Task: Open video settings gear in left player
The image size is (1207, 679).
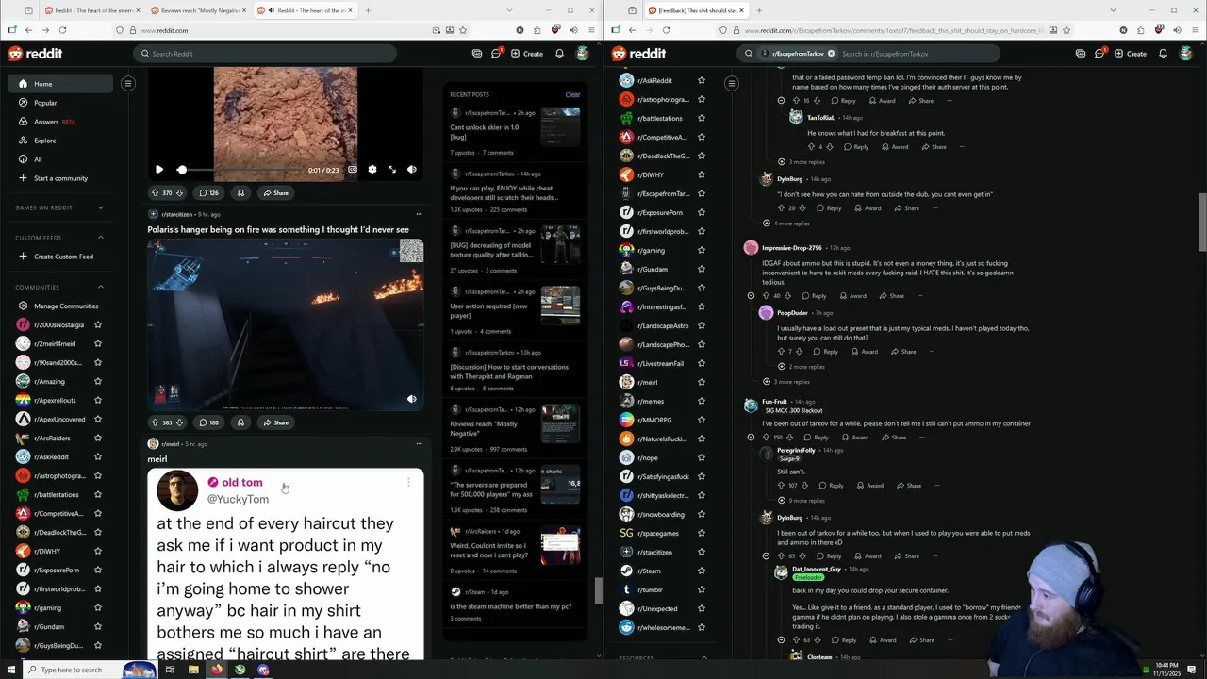Action: (372, 170)
